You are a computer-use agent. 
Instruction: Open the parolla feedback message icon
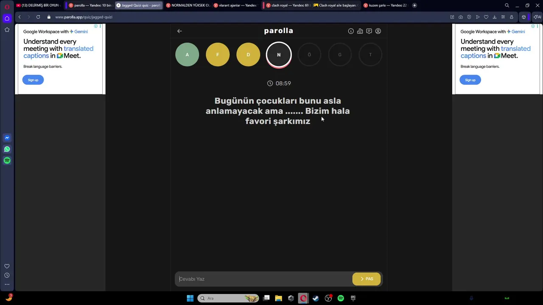coord(369,31)
